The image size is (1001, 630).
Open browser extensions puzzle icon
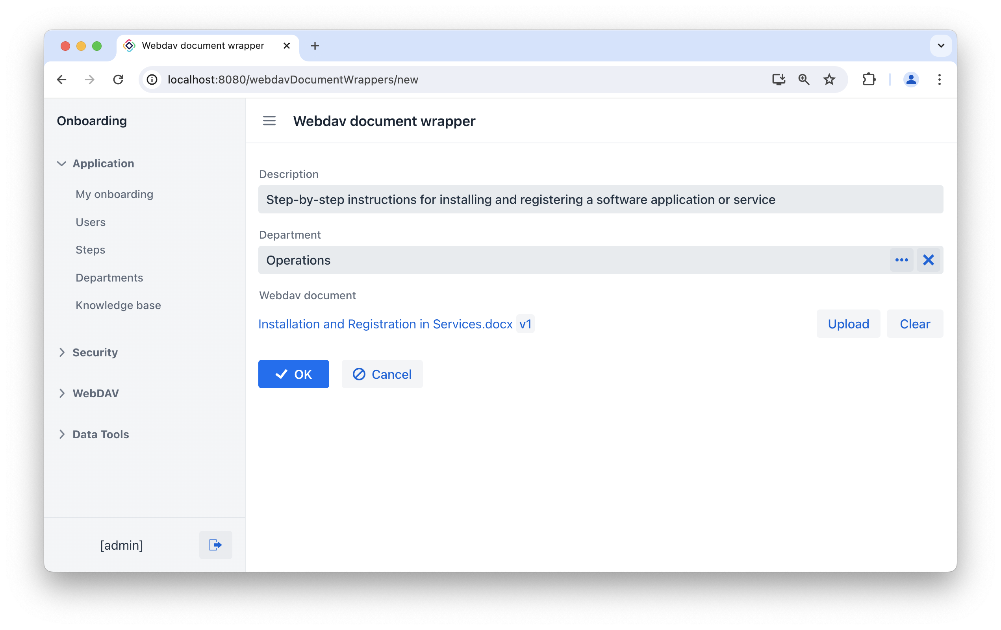pyautogui.click(x=869, y=80)
